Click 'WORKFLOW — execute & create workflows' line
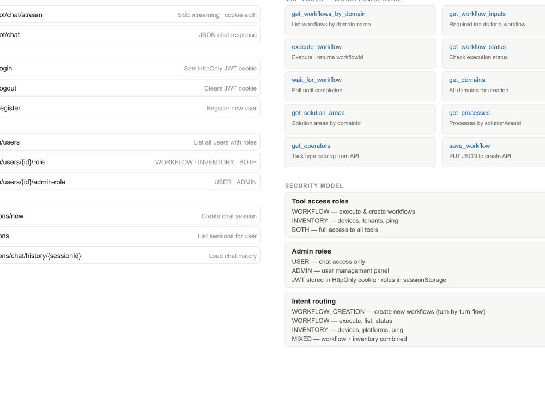Image resolution: width=545 pixels, height=409 pixels. [353, 212]
